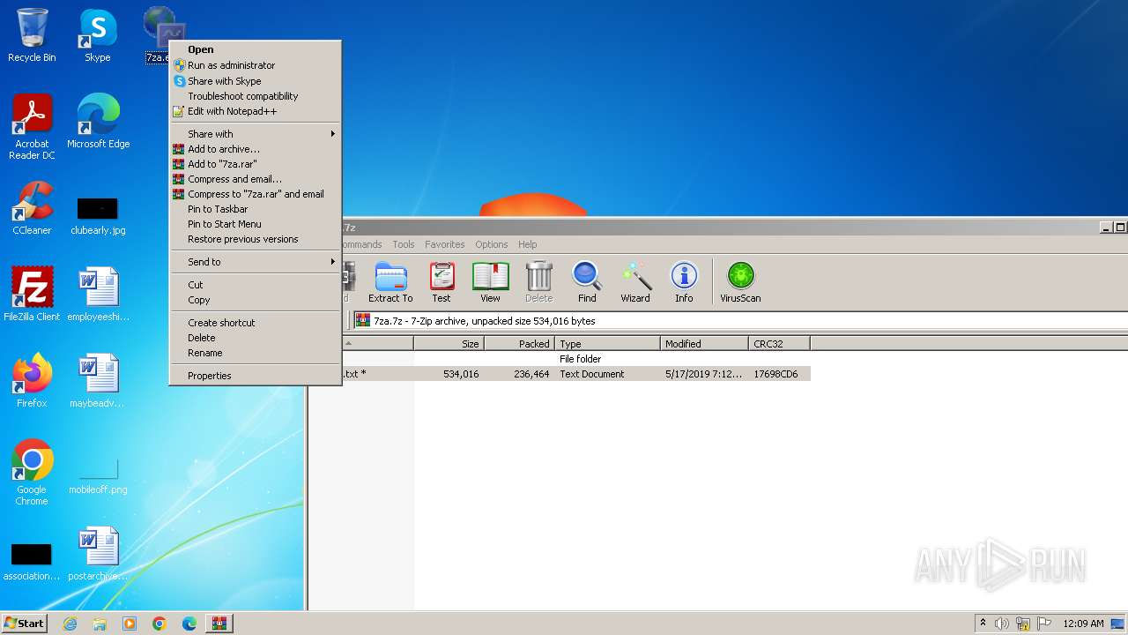
Task: Choose Add to "7za.rar"
Action: point(255,164)
